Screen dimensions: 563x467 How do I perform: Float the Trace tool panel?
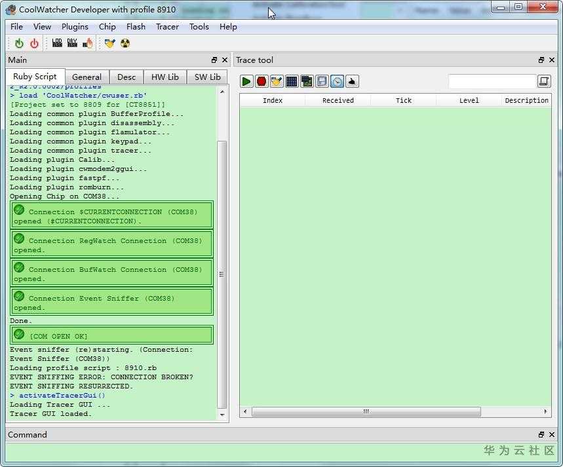point(541,60)
